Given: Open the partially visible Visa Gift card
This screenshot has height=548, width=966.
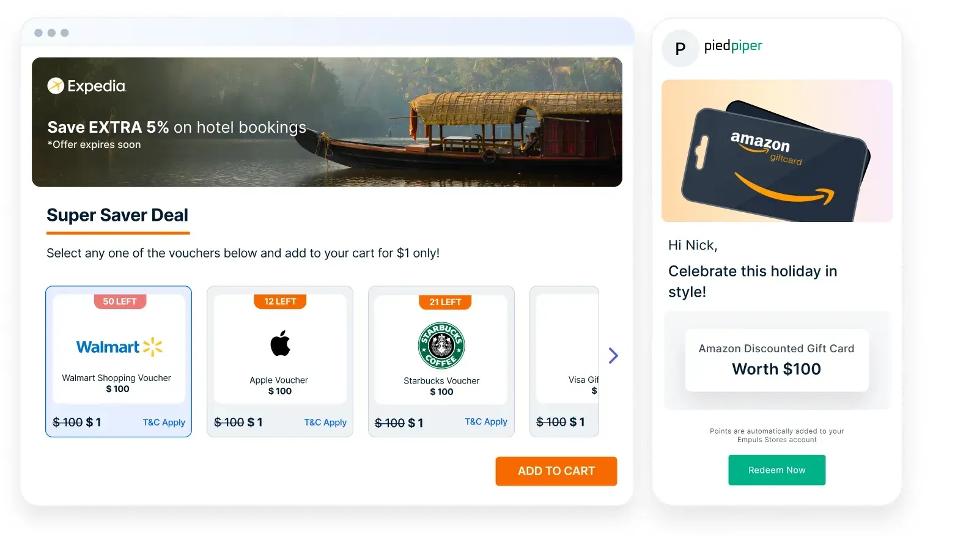Looking at the screenshot, I should pos(564,361).
